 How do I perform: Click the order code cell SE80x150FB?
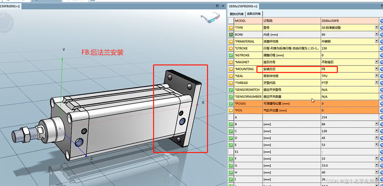pyautogui.click(x=350, y=21)
